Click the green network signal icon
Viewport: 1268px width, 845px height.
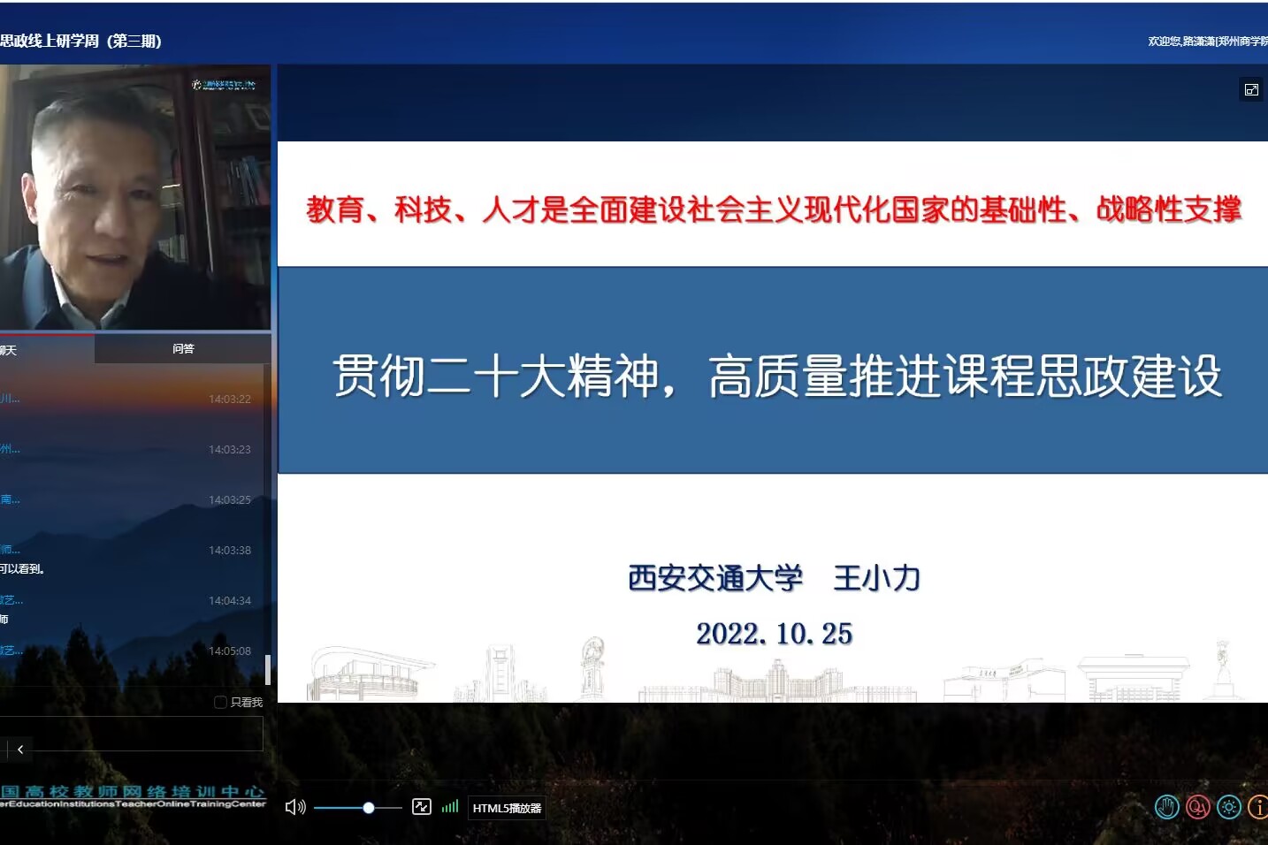(x=450, y=807)
